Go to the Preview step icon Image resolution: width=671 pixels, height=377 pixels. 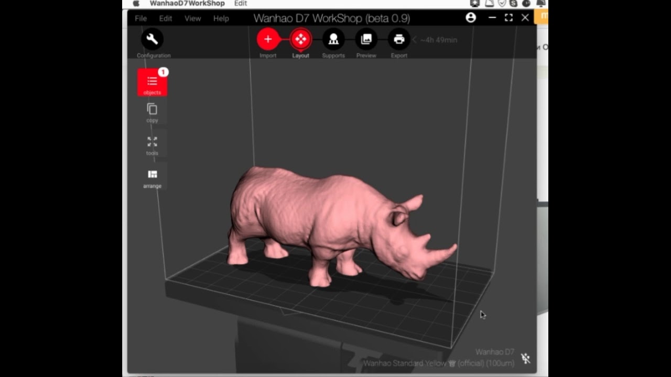coord(366,39)
